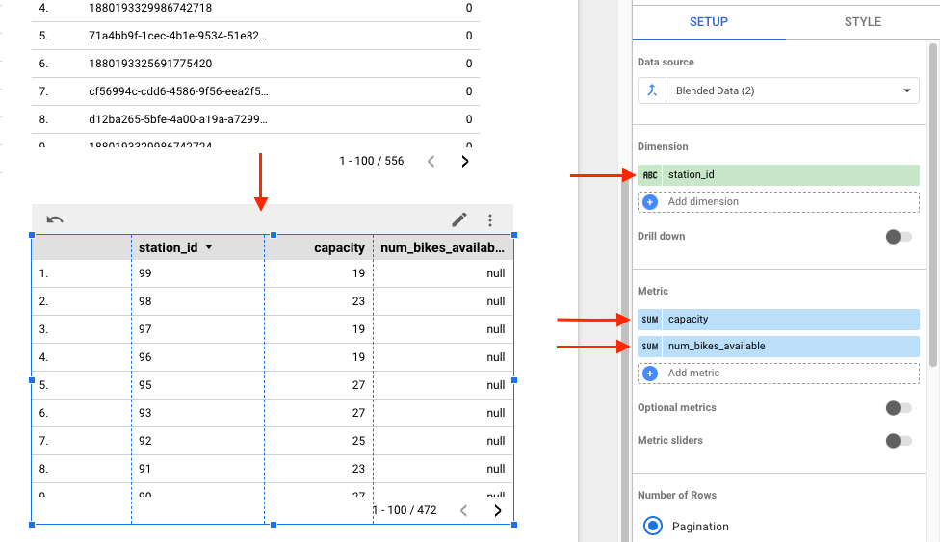Click the null value in row 1
Image resolution: width=940 pixels, height=542 pixels.
tap(496, 273)
